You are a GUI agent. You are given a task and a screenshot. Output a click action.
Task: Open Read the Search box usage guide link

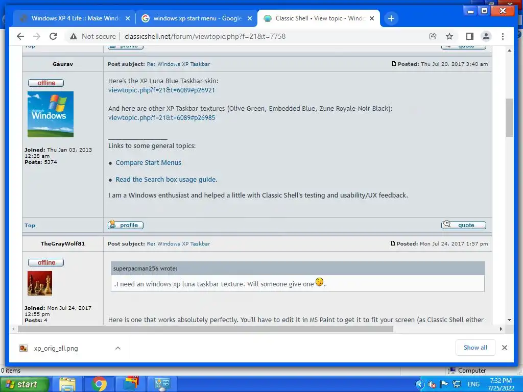click(166, 179)
